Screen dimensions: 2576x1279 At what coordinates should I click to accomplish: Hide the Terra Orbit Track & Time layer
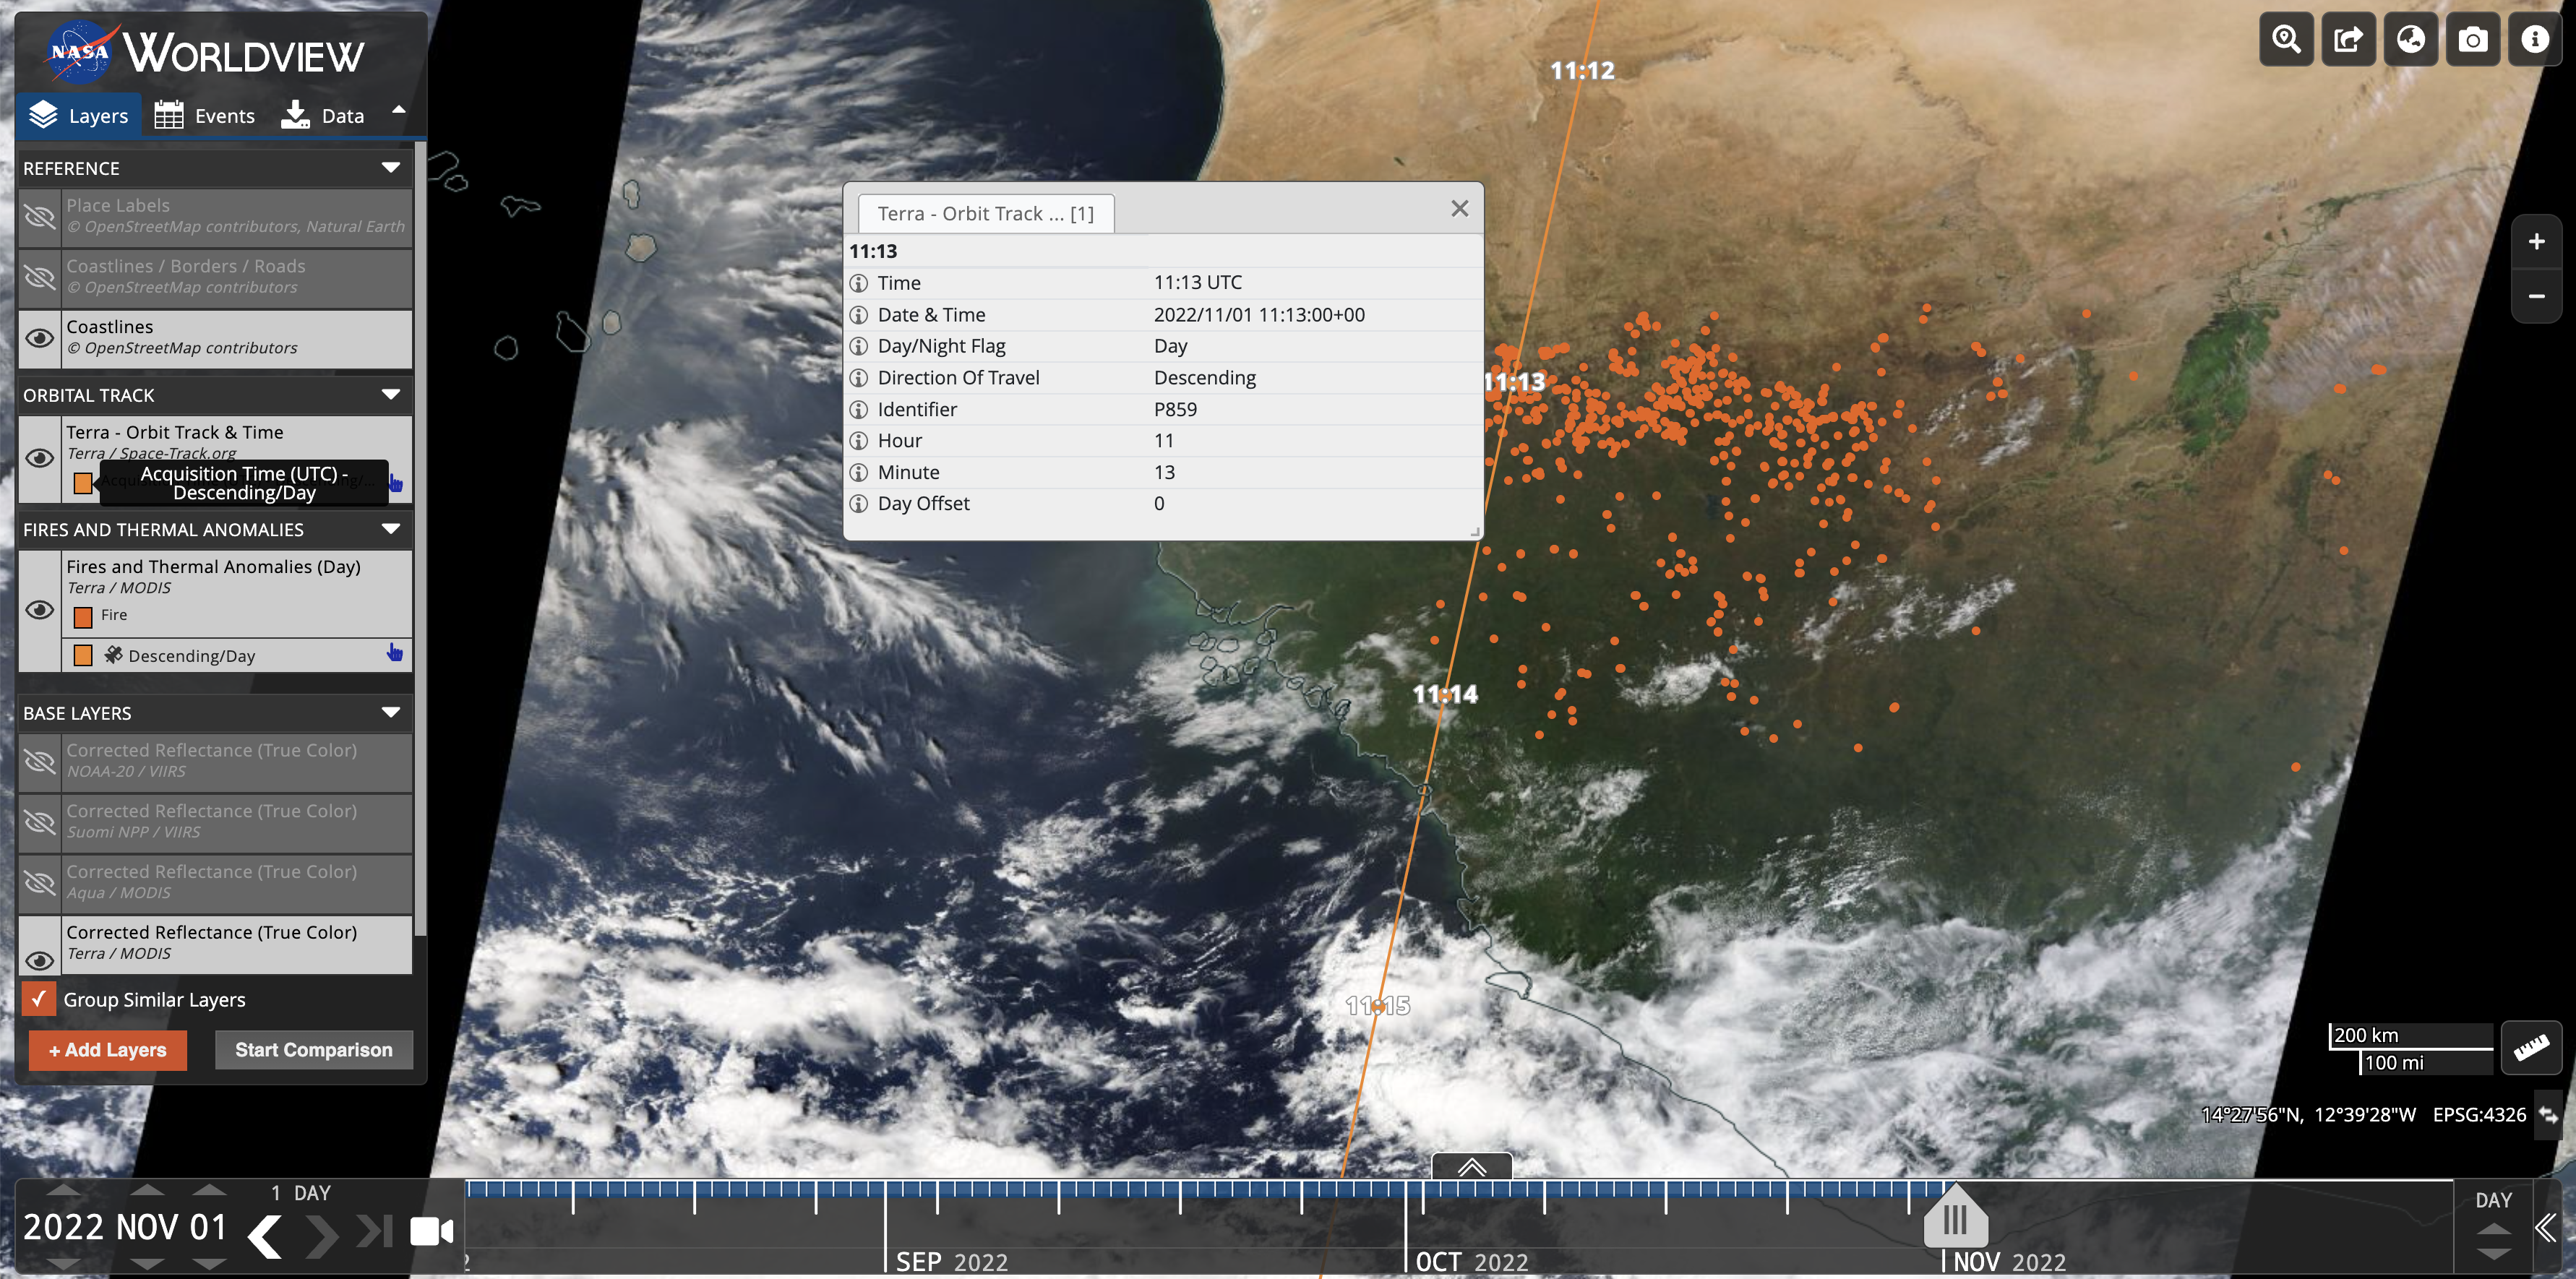click(x=40, y=458)
